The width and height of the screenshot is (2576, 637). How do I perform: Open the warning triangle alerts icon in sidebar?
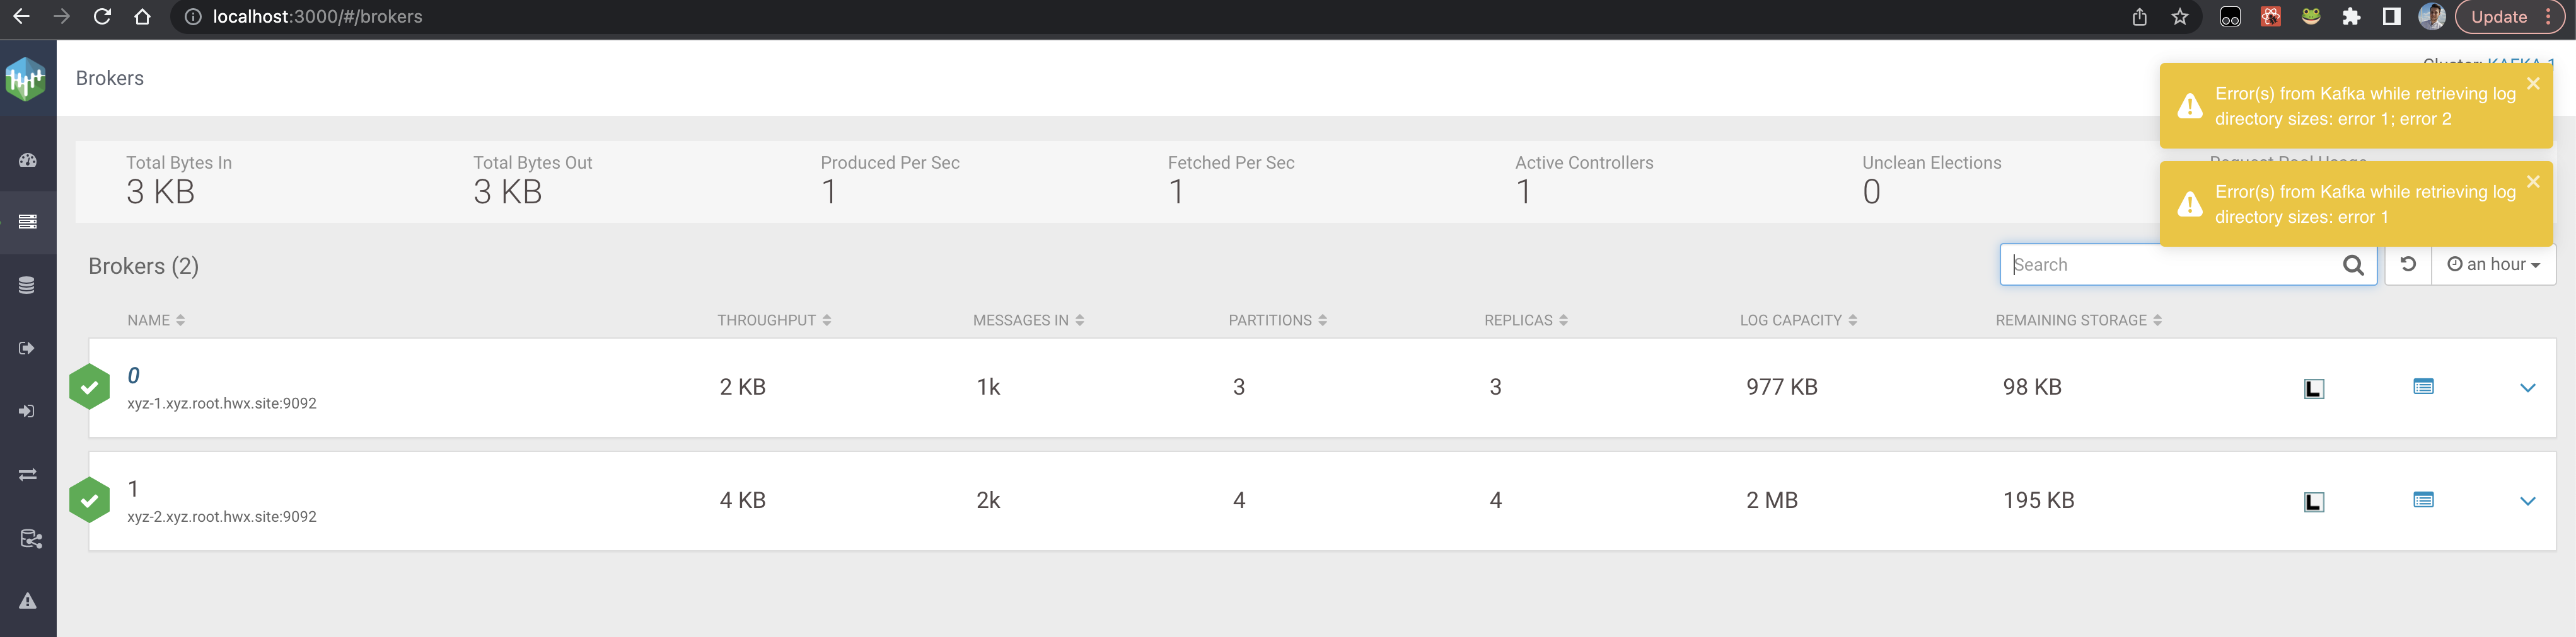28,600
